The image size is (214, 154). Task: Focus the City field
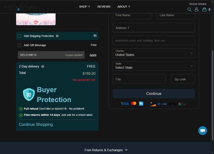139,79
